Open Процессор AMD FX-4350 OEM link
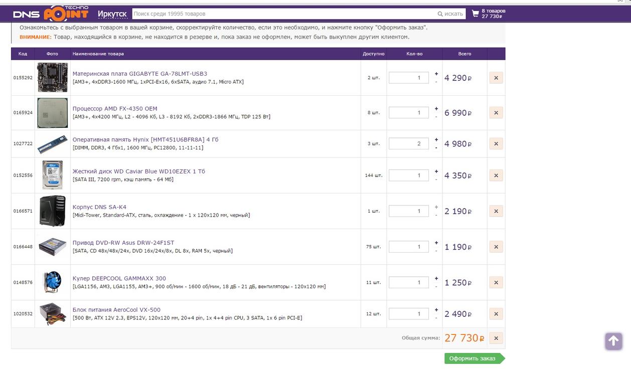The width and height of the screenshot is (631, 389). (x=115, y=109)
